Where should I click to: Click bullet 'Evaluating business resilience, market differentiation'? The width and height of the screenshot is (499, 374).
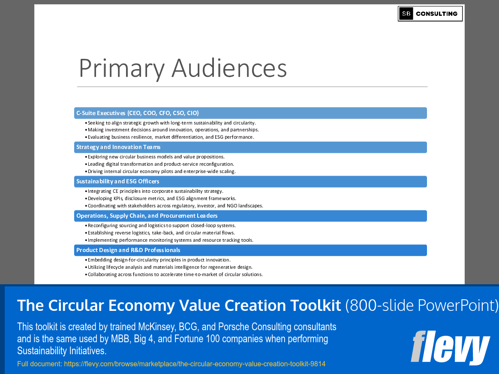pyautogui.click(x=170, y=137)
